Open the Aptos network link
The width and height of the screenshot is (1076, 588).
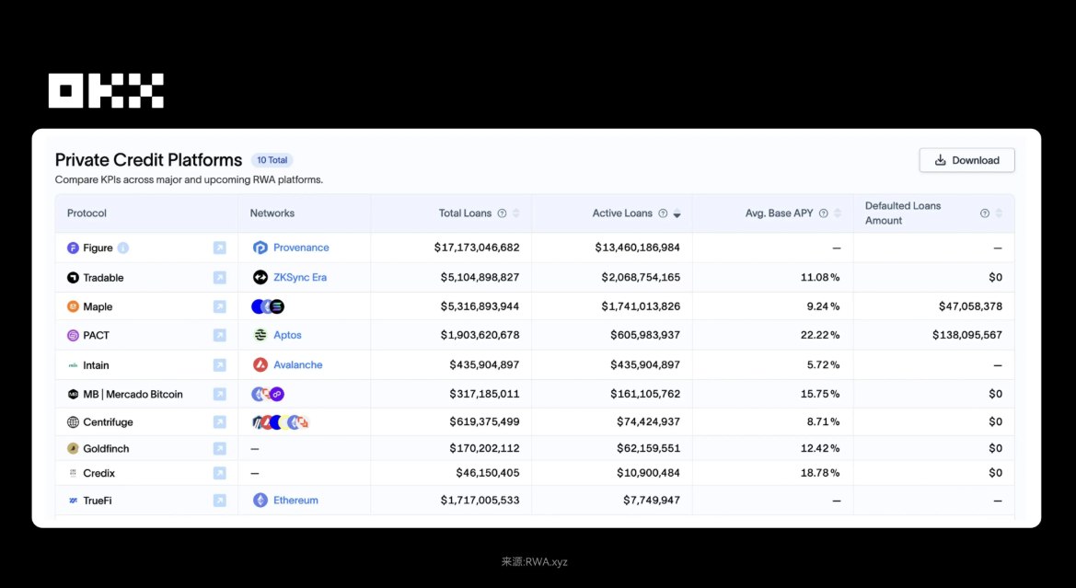[x=287, y=335]
